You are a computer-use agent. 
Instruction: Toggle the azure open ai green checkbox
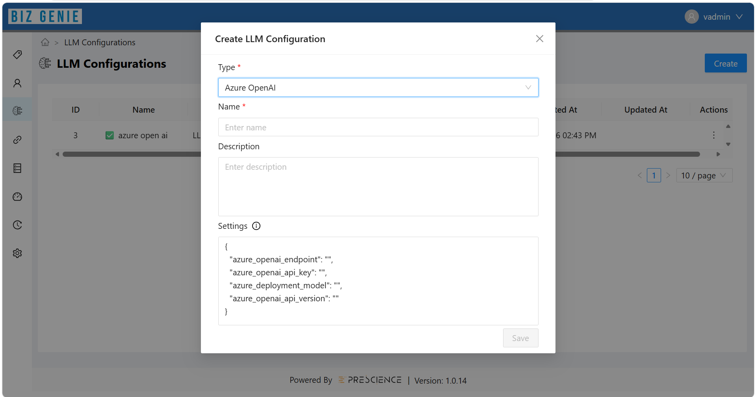[x=110, y=135]
